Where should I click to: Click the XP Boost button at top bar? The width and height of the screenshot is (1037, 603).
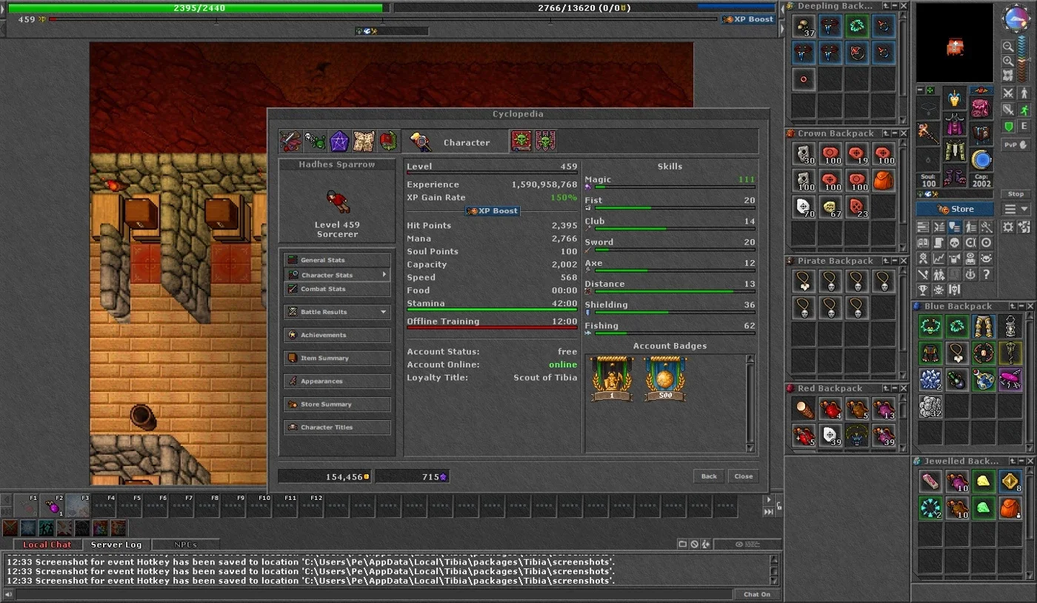coord(748,19)
